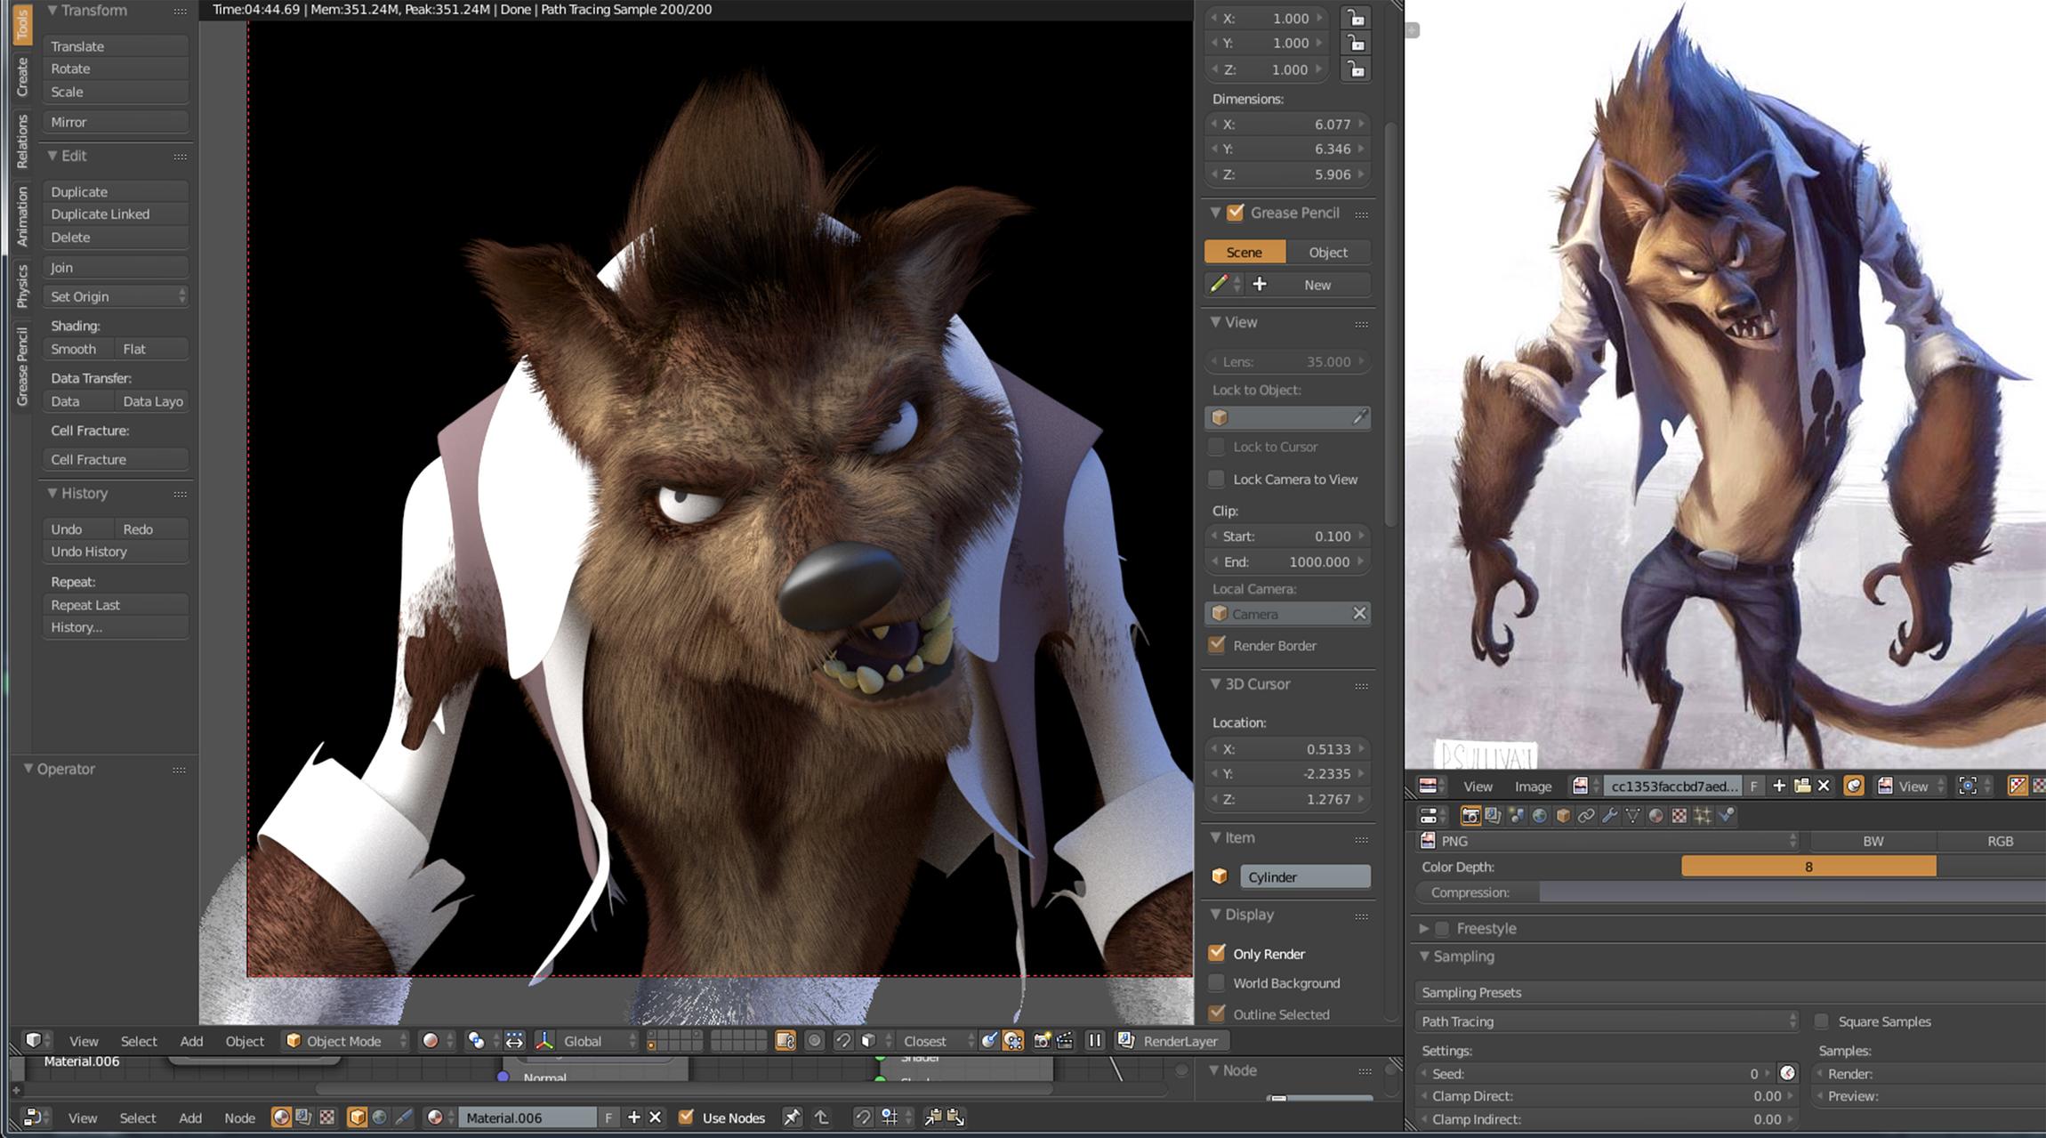Disable the Render Border checkbox
This screenshot has width=2046, height=1138.
1216,645
